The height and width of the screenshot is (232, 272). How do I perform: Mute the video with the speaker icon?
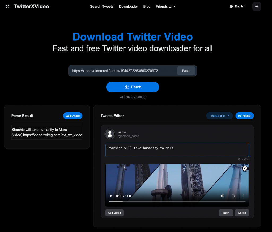pyautogui.click(x=222, y=196)
